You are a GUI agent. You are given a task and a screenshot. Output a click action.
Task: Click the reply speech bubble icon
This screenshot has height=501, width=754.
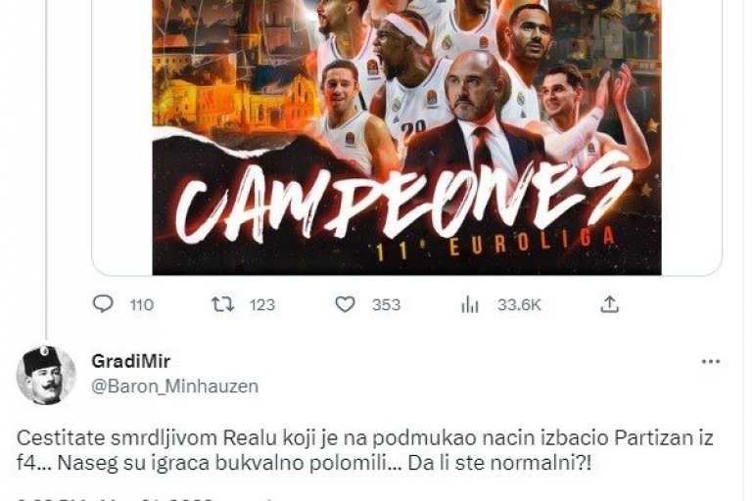pos(103,304)
